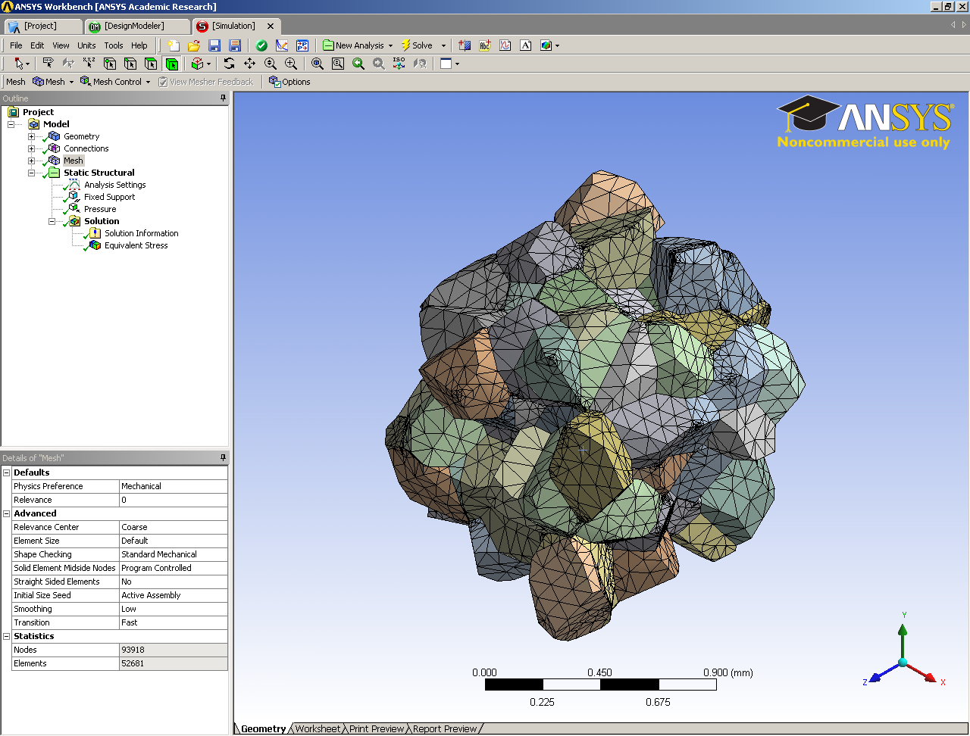Click the Solve button
This screenshot has height=736, width=970.
418,45
